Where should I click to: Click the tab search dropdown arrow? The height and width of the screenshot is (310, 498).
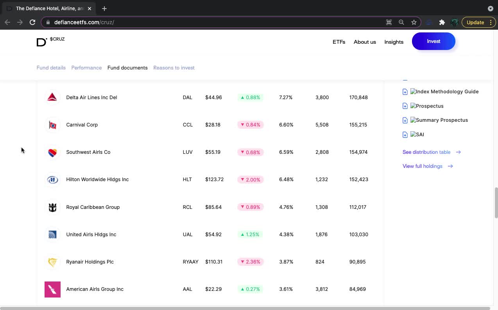click(x=491, y=9)
